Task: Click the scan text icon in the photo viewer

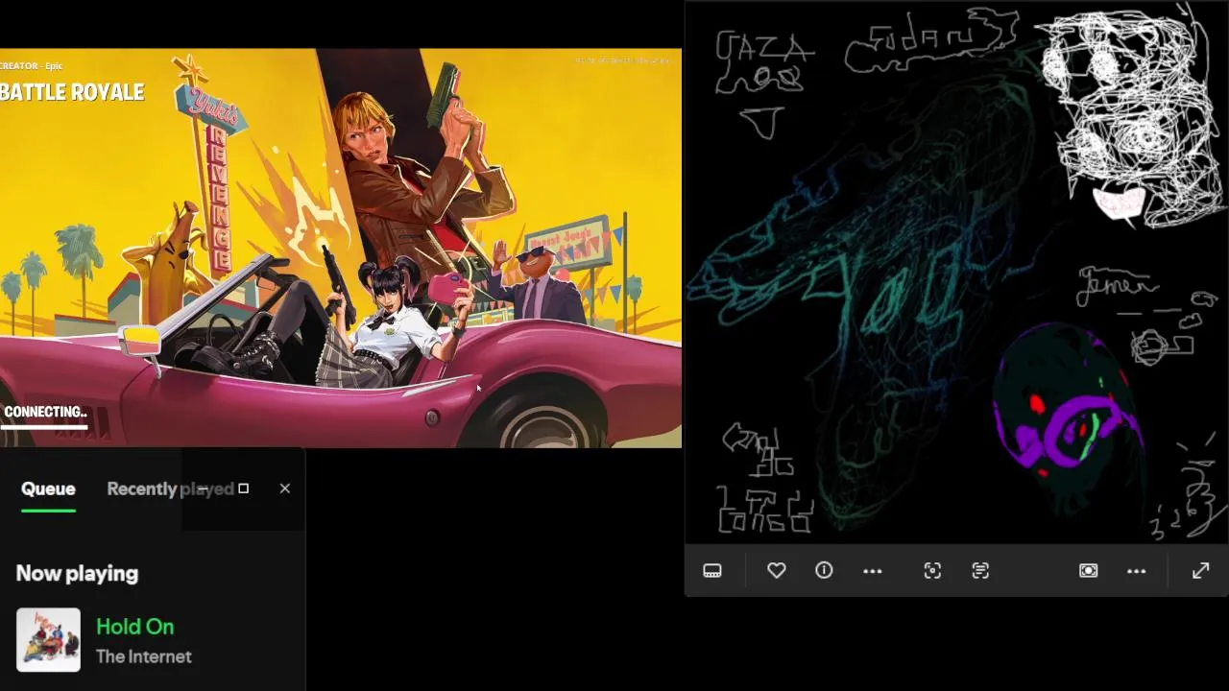Action: [980, 571]
